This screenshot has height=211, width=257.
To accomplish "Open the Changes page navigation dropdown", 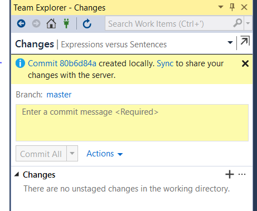I will [230, 42].
